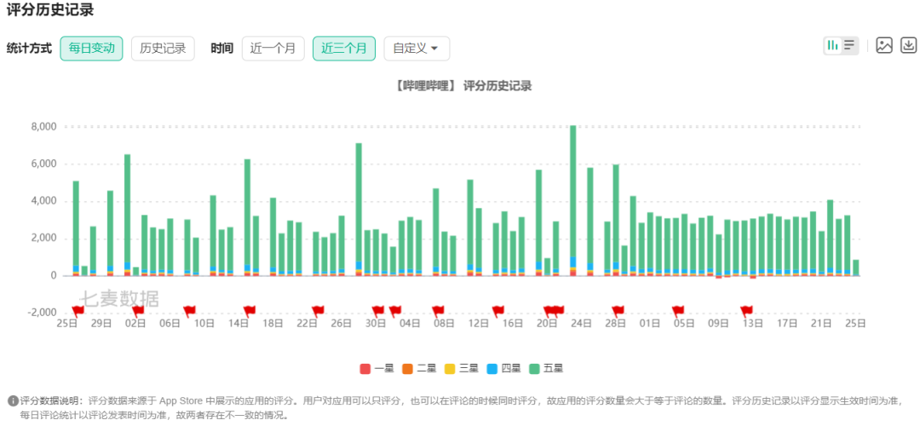Choose the 近三个月 time range

coord(344,49)
